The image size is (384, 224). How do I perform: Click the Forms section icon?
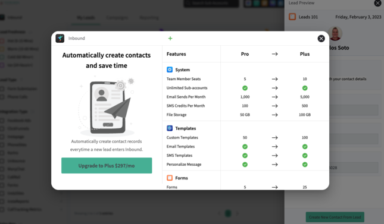click(x=170, y=178)
